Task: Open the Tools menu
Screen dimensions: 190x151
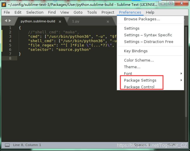Action: pyautogui.click(x=92, y=13)
